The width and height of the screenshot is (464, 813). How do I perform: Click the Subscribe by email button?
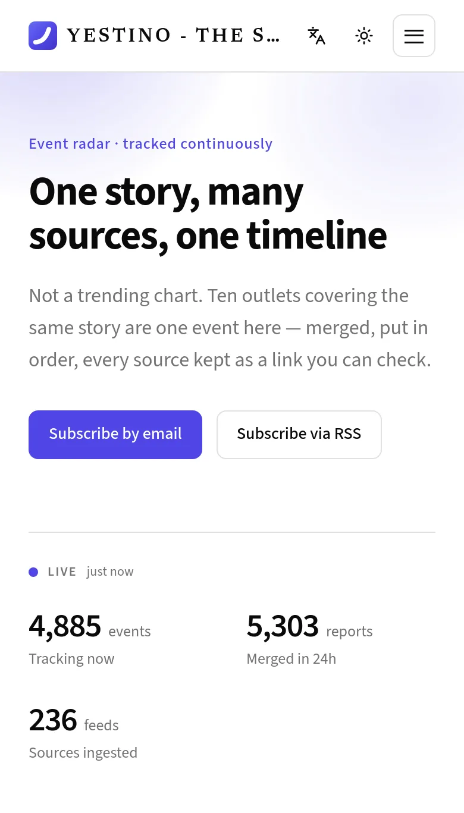pos(115,434)
